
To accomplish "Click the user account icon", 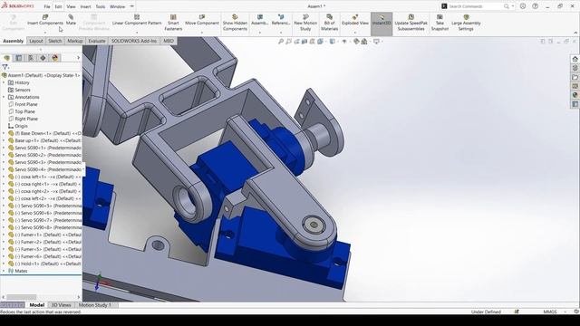I will pyautogui.click(x=523, y=6).
